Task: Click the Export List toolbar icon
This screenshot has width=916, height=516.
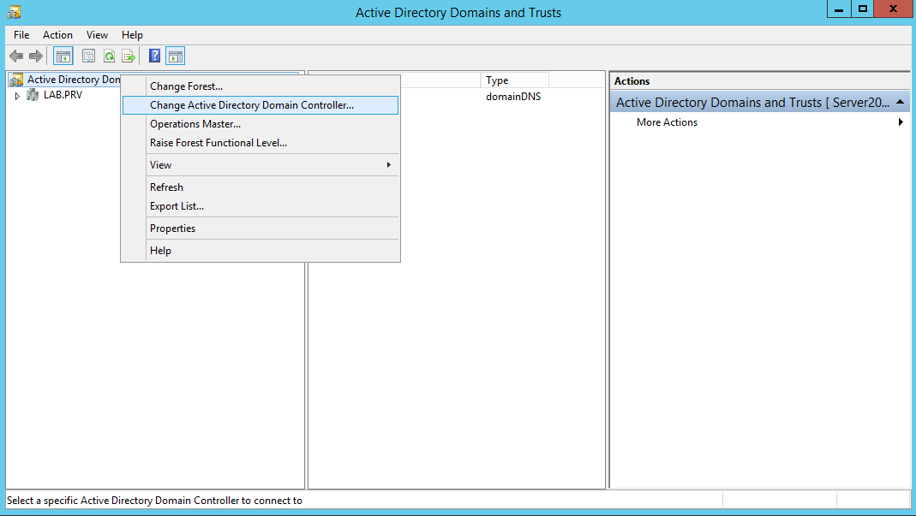Action: pyautogui.click(x=129, y=56)
